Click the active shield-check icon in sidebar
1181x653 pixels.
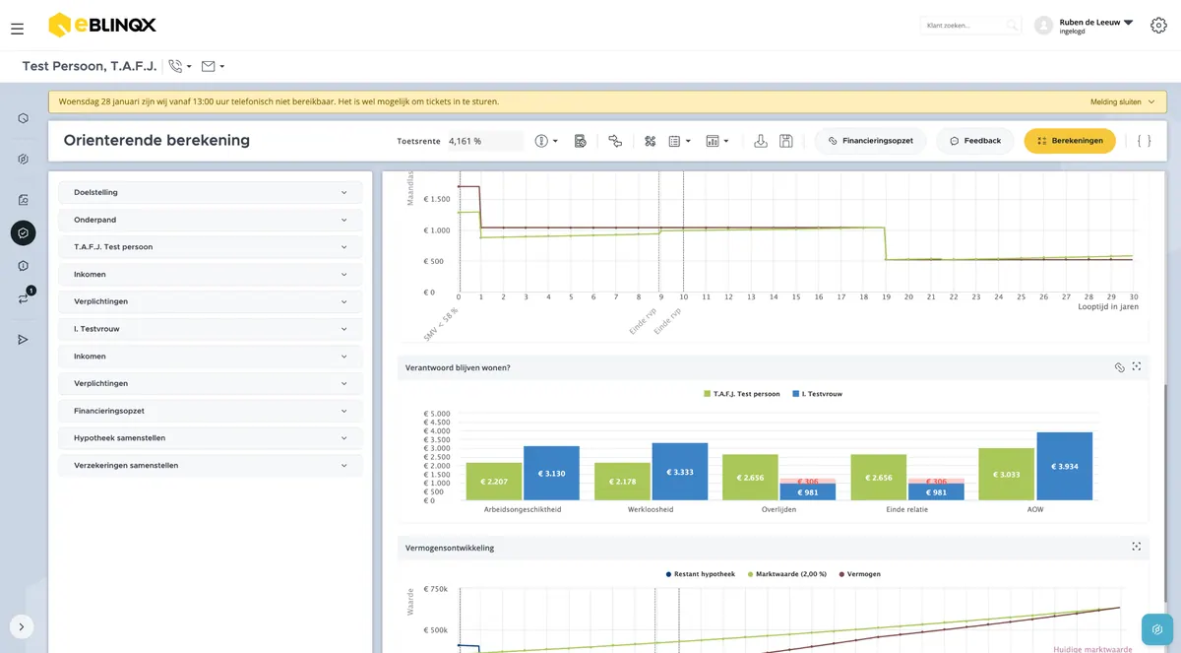(x=23, y=232)
